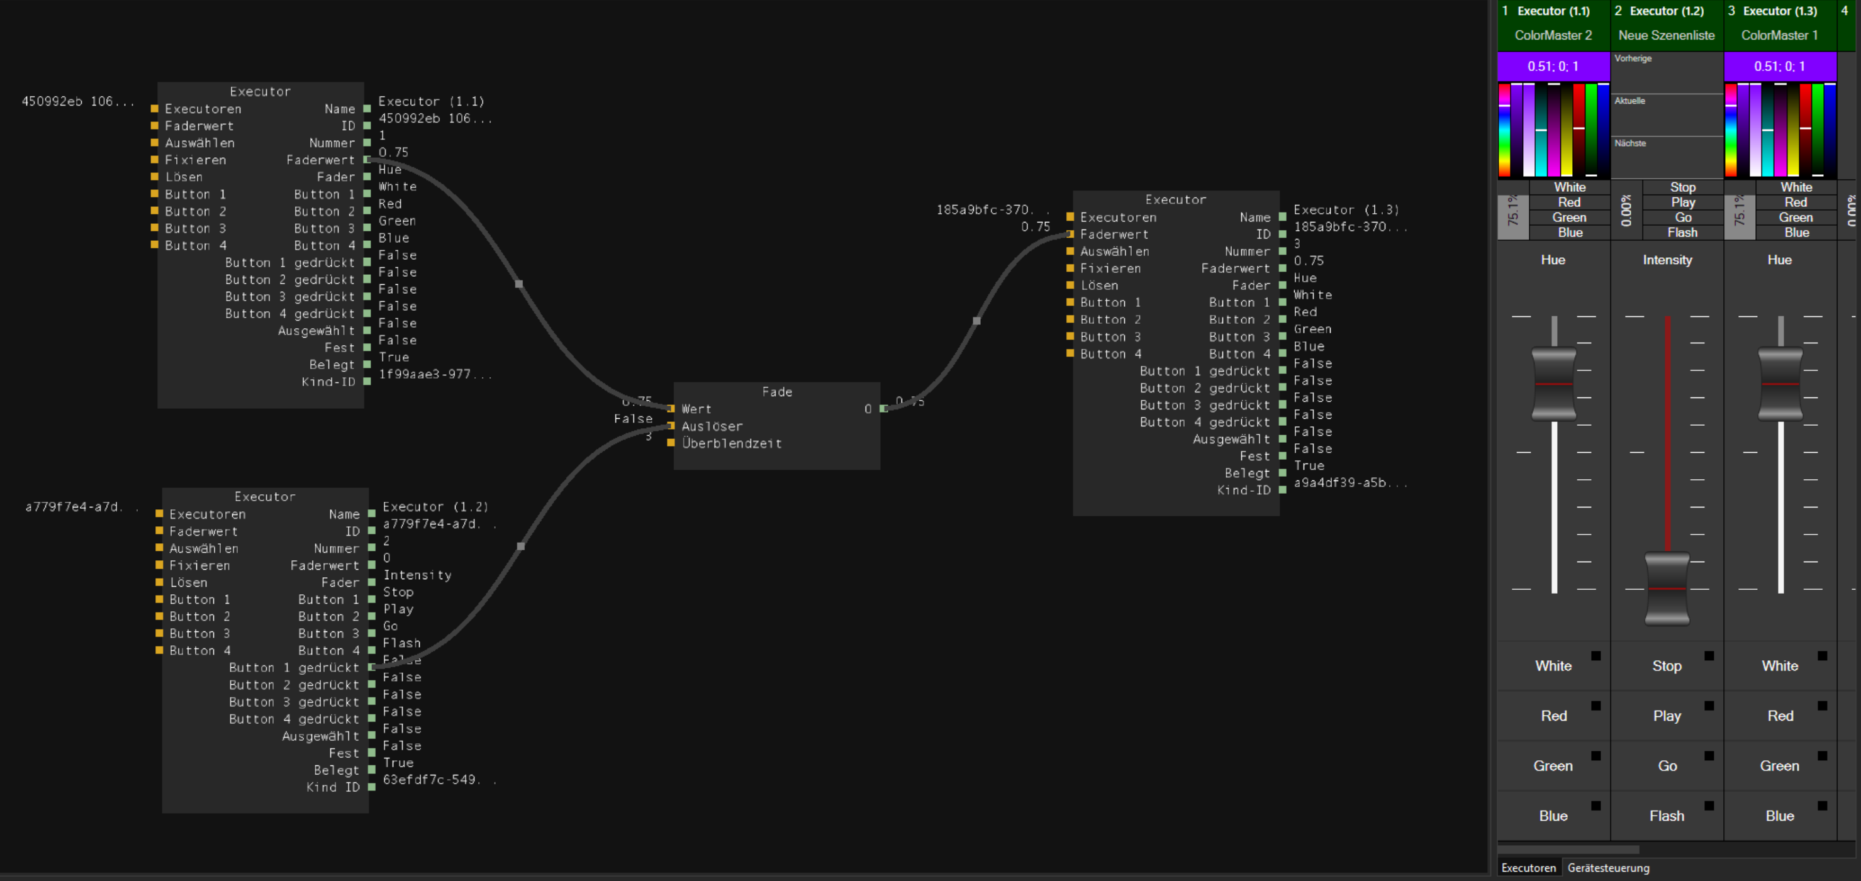Click the wire handle between Executor (1.2) and Fade
Viewport: 1861px width, 881px height.
click(x=521, y=546)
